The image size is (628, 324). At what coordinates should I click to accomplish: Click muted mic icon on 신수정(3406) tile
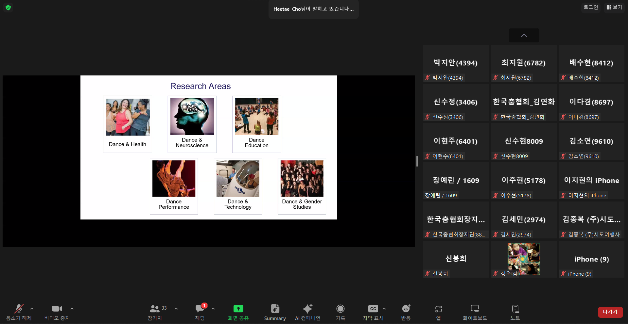(x=427, y=117)
